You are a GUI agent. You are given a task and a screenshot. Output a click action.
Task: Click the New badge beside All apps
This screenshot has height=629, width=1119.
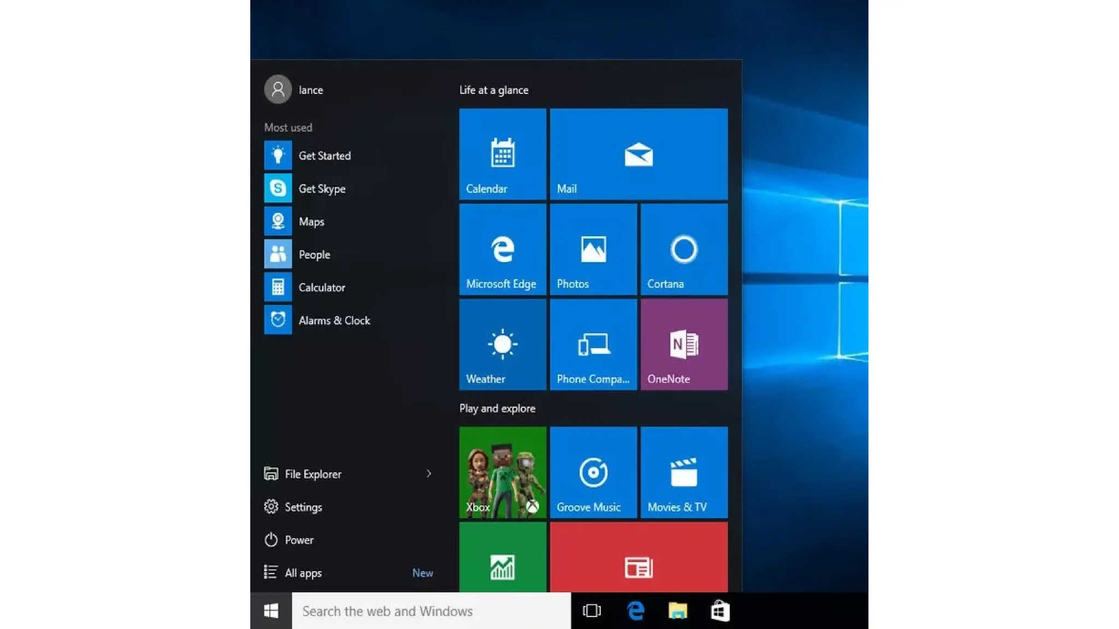pyautogui.click(x=422, y=573)
